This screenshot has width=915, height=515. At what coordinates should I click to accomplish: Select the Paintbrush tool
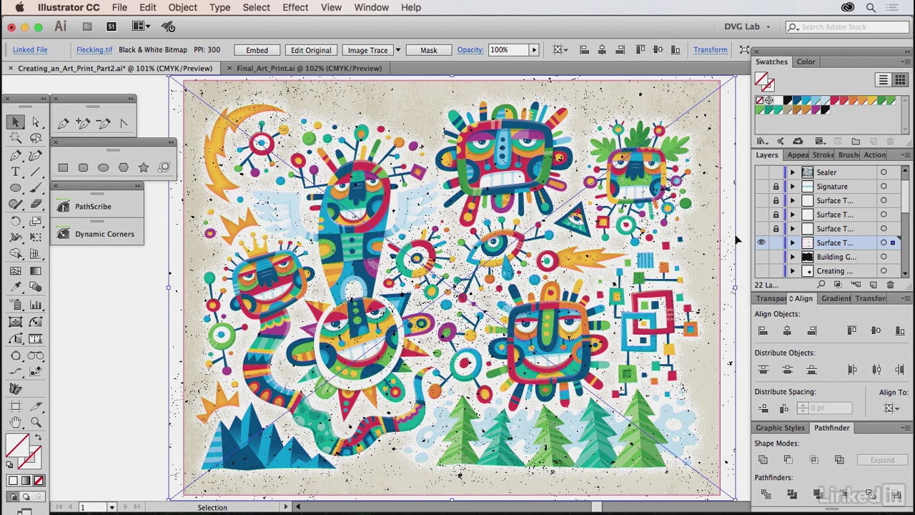coord(36,188)
